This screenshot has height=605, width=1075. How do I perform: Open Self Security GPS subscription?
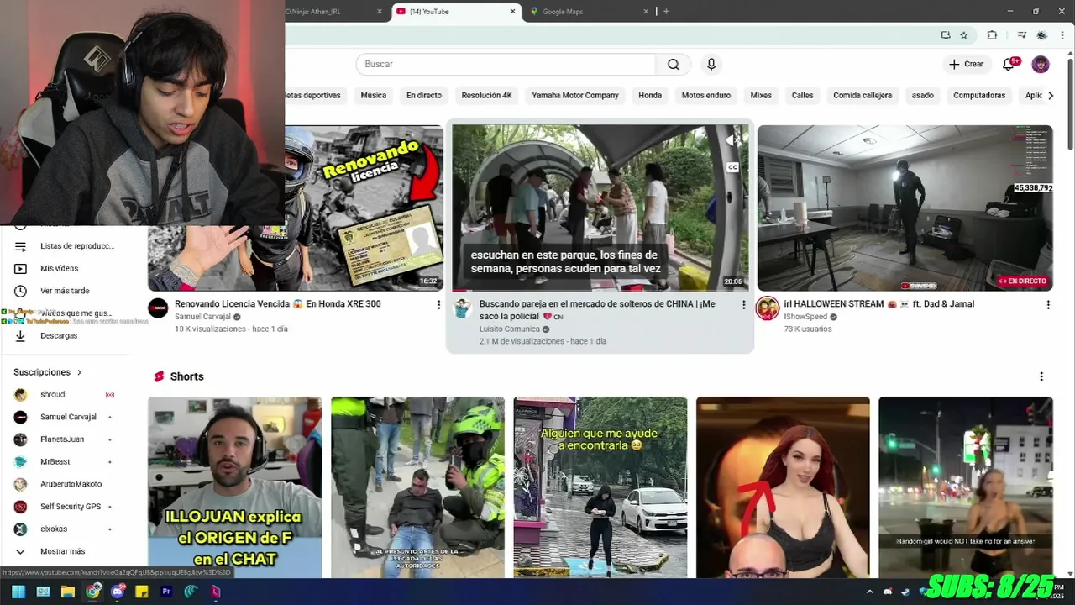71,507
